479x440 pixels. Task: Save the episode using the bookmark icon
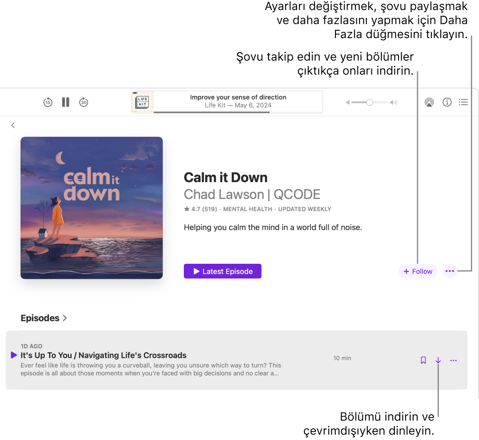(423, 360)
